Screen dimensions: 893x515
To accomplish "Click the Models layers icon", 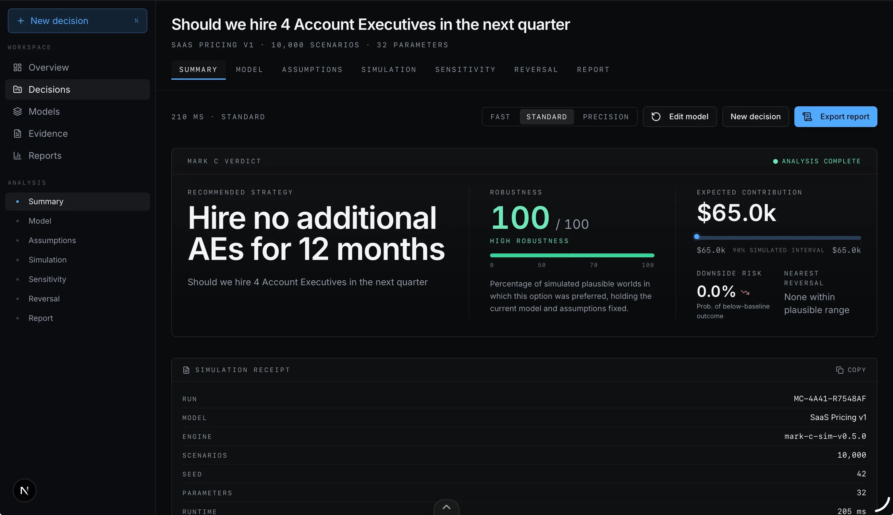I will coord(17,111).
